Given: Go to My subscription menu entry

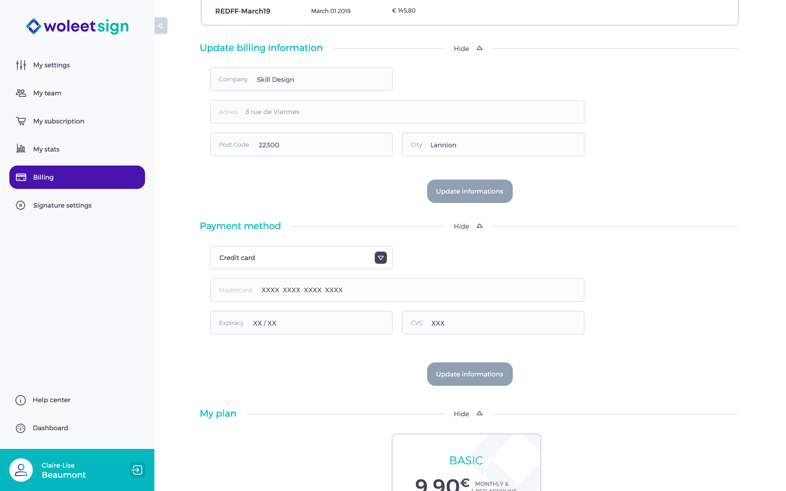Looking at the screenshot, I should click(58, 121).
